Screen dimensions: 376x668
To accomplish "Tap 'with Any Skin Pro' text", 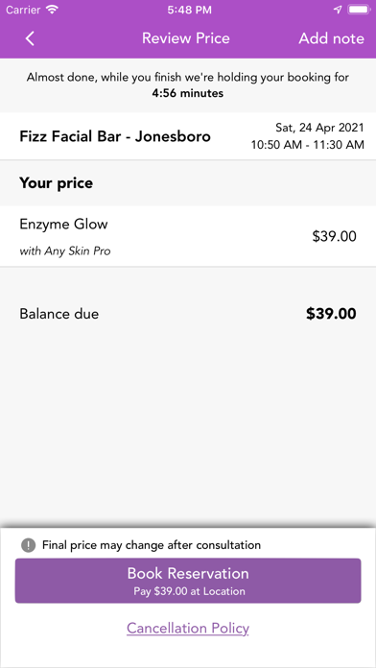I will (65, 251).
